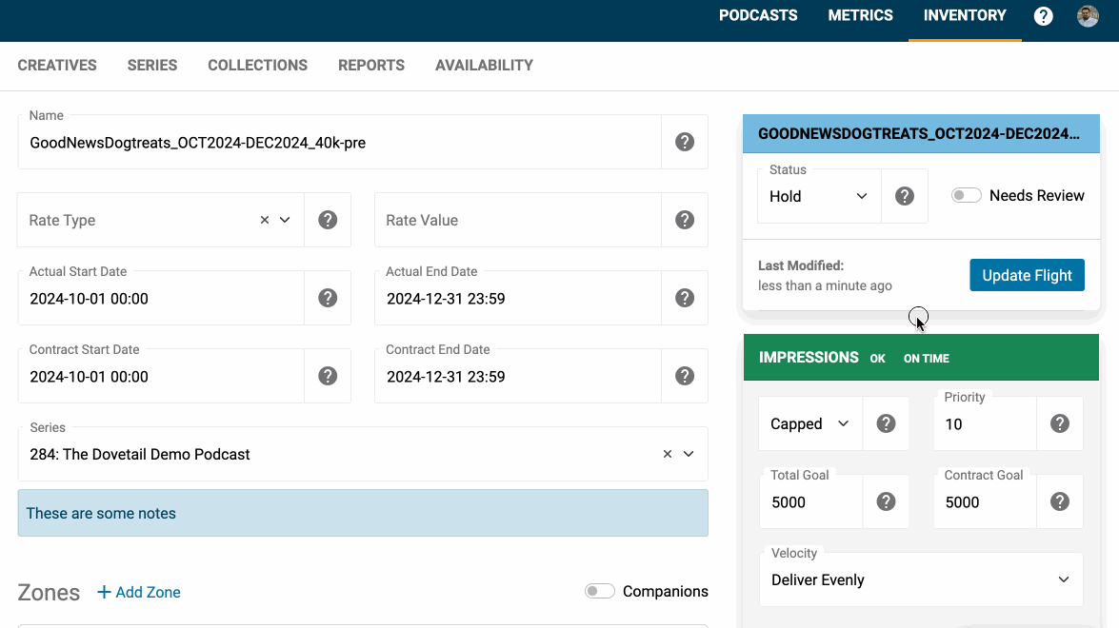Viewport: 1119px width, 628px height.
Task: Switch to the Creatives tab
Action: pos(57,66)
